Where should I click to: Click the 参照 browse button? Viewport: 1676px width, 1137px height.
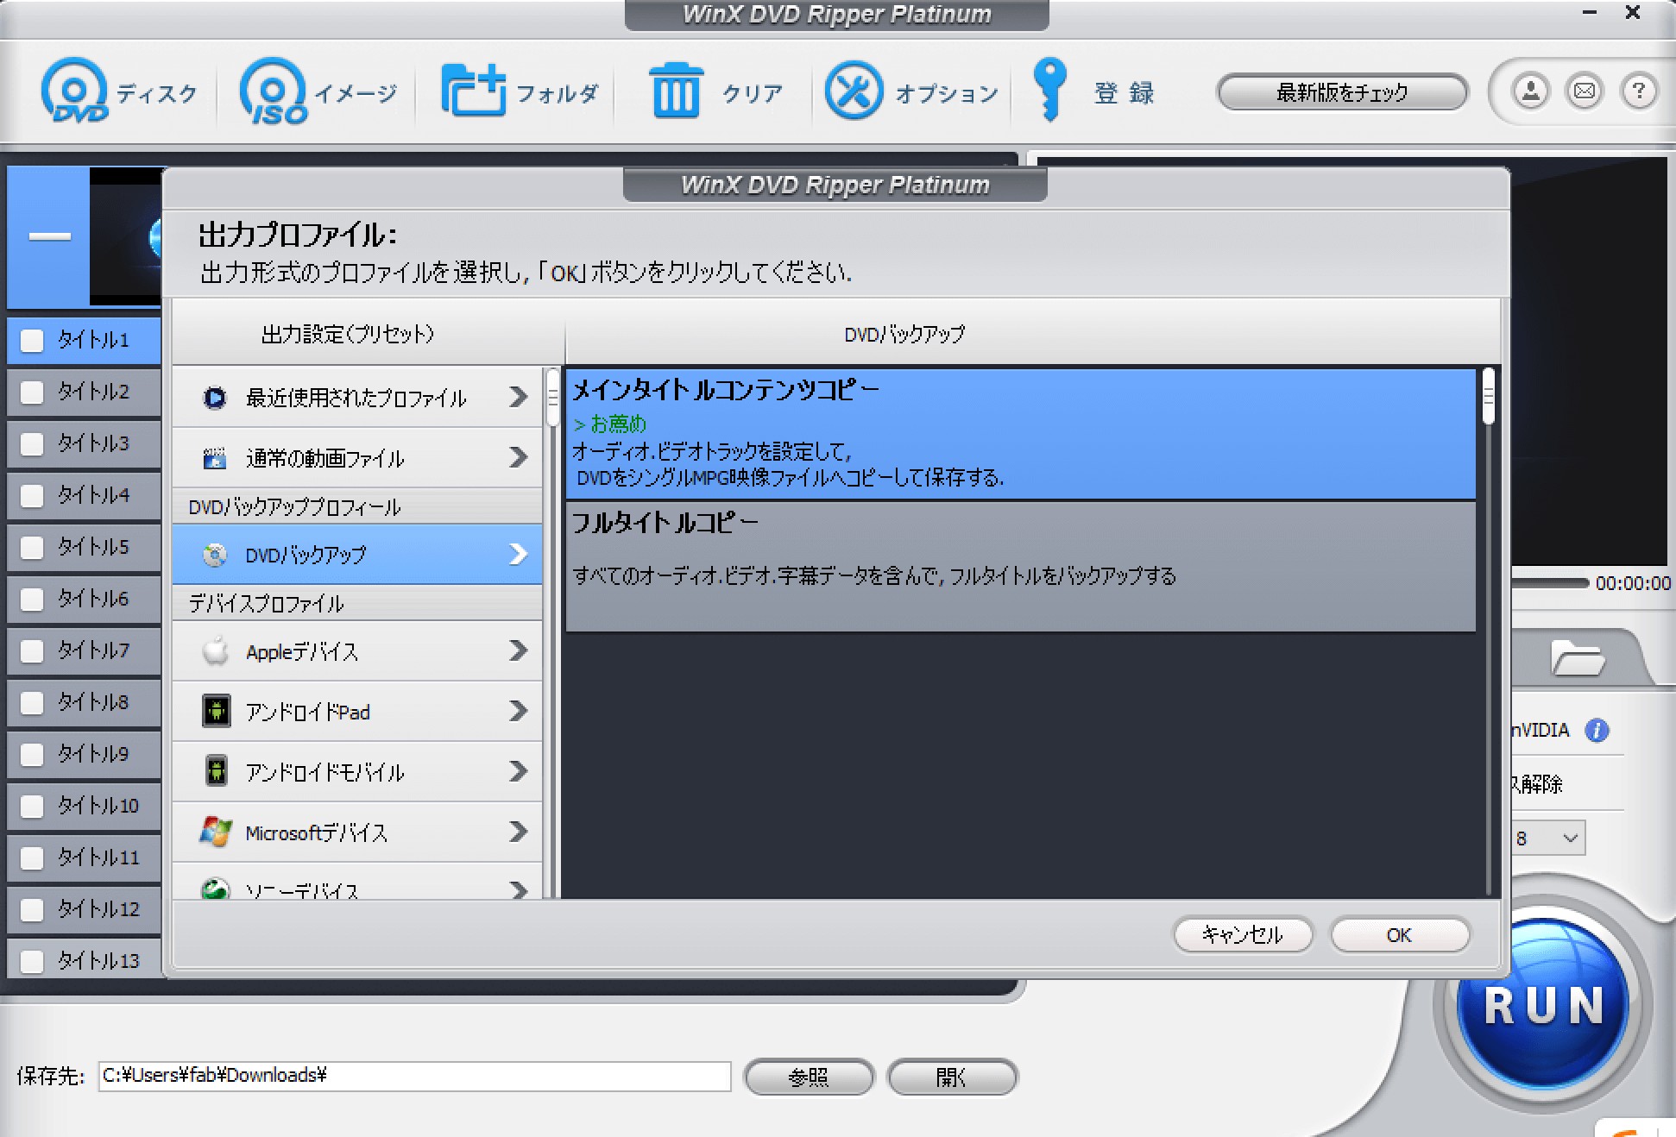click(809, 1077)
